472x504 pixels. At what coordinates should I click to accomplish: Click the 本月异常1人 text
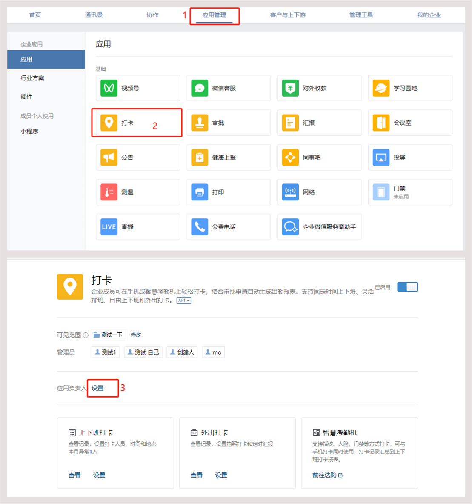tap(83, 452)
